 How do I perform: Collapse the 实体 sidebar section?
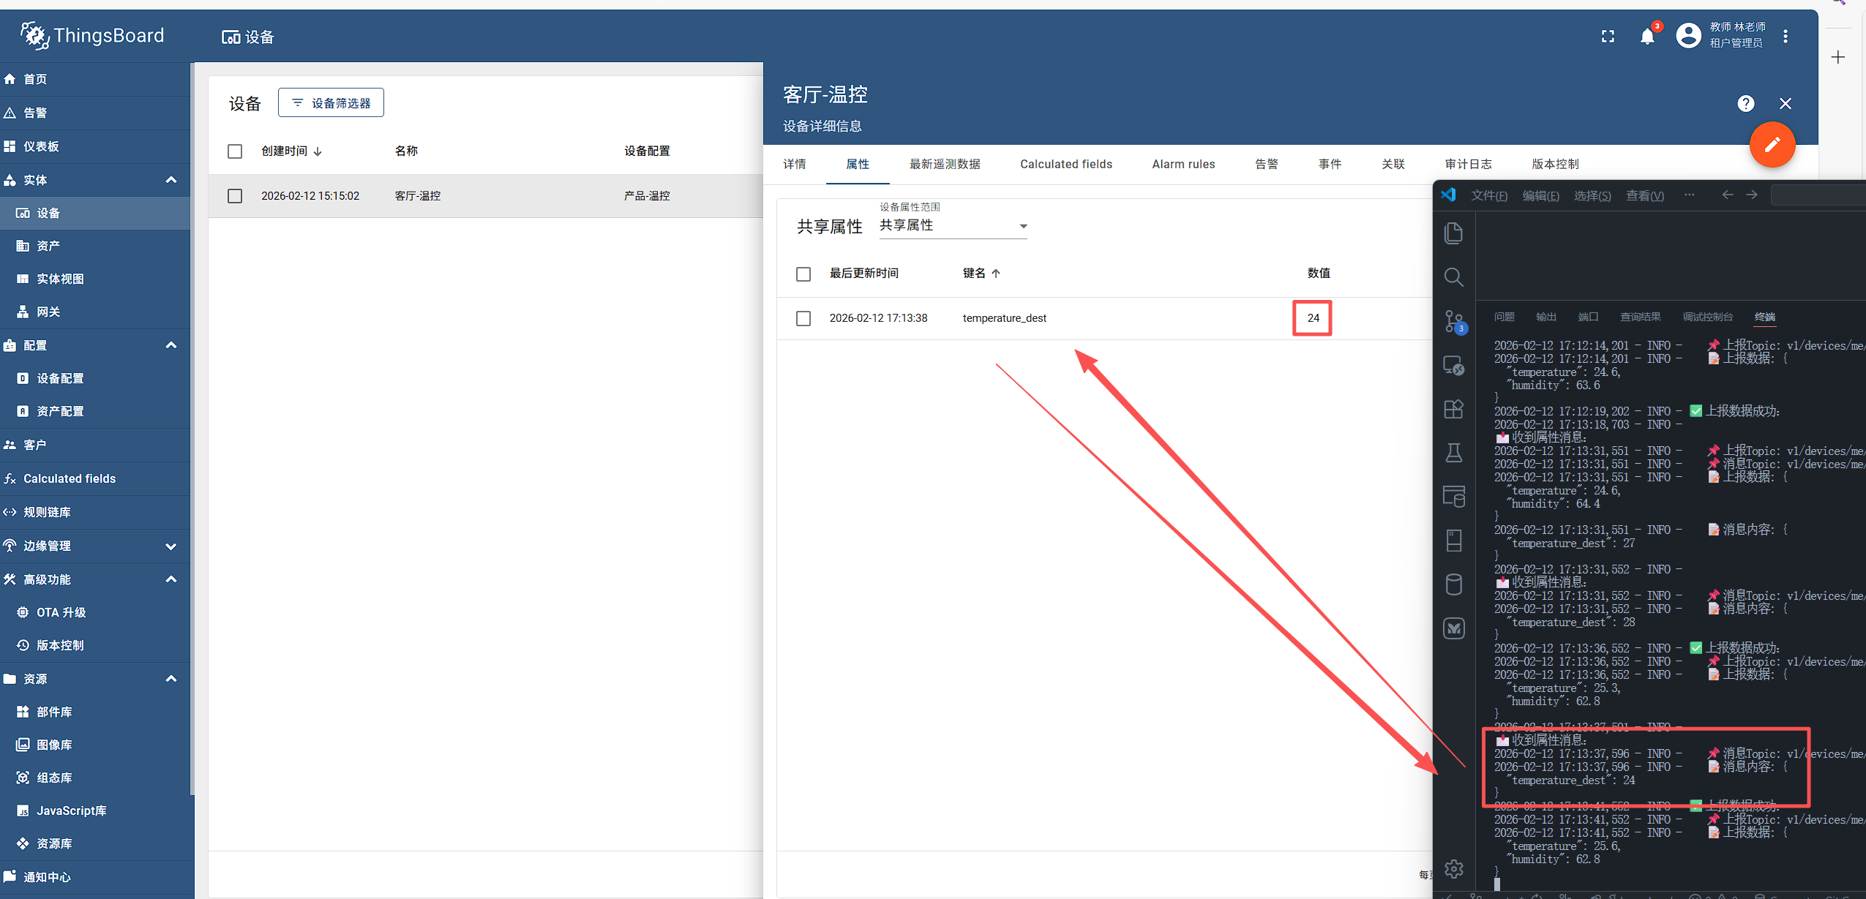(171, 180)
